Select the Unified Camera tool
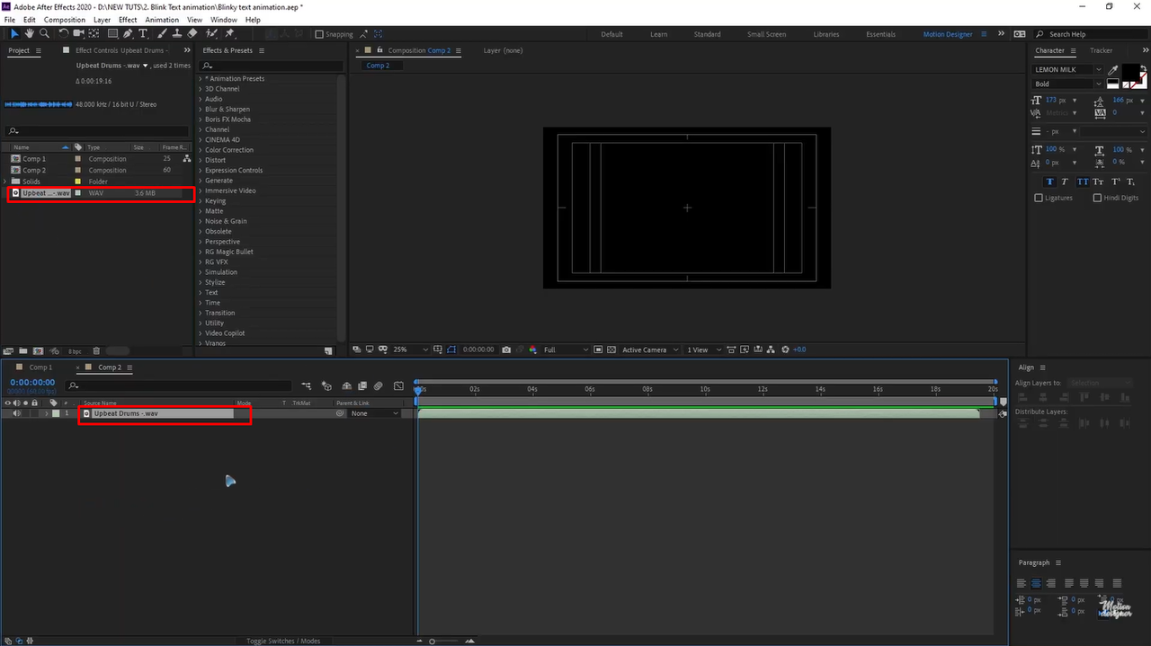The height and width of the screenshot is (646, 1151). (x=79, y=34)
